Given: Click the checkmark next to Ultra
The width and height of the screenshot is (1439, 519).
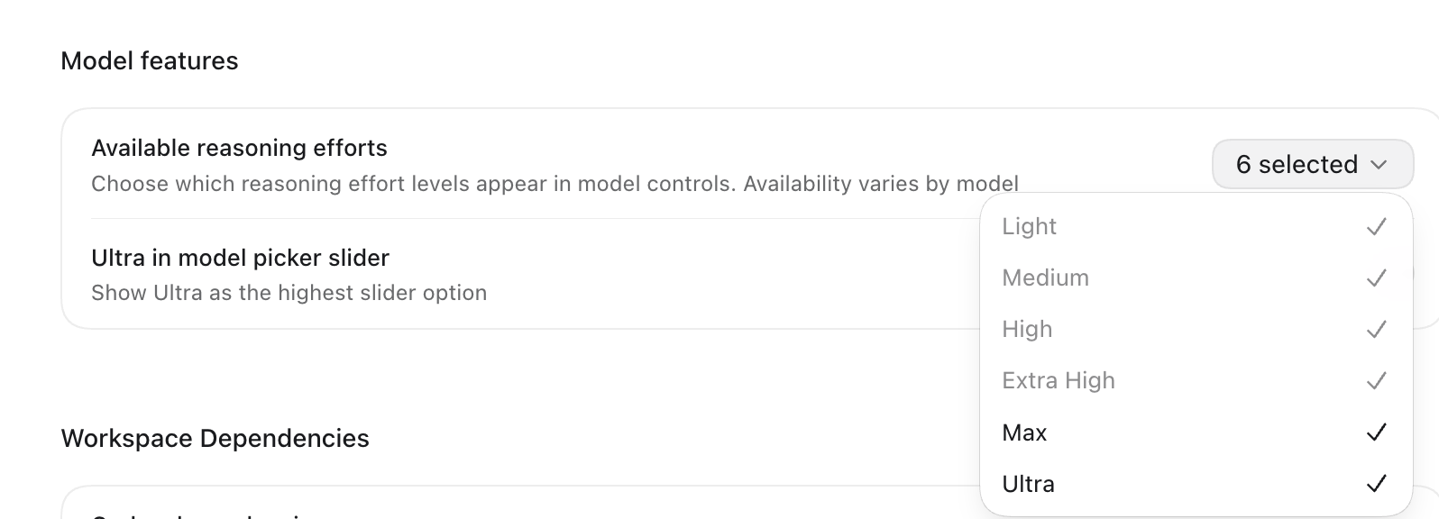Looking at the screenshot, I should point(1376,484).
